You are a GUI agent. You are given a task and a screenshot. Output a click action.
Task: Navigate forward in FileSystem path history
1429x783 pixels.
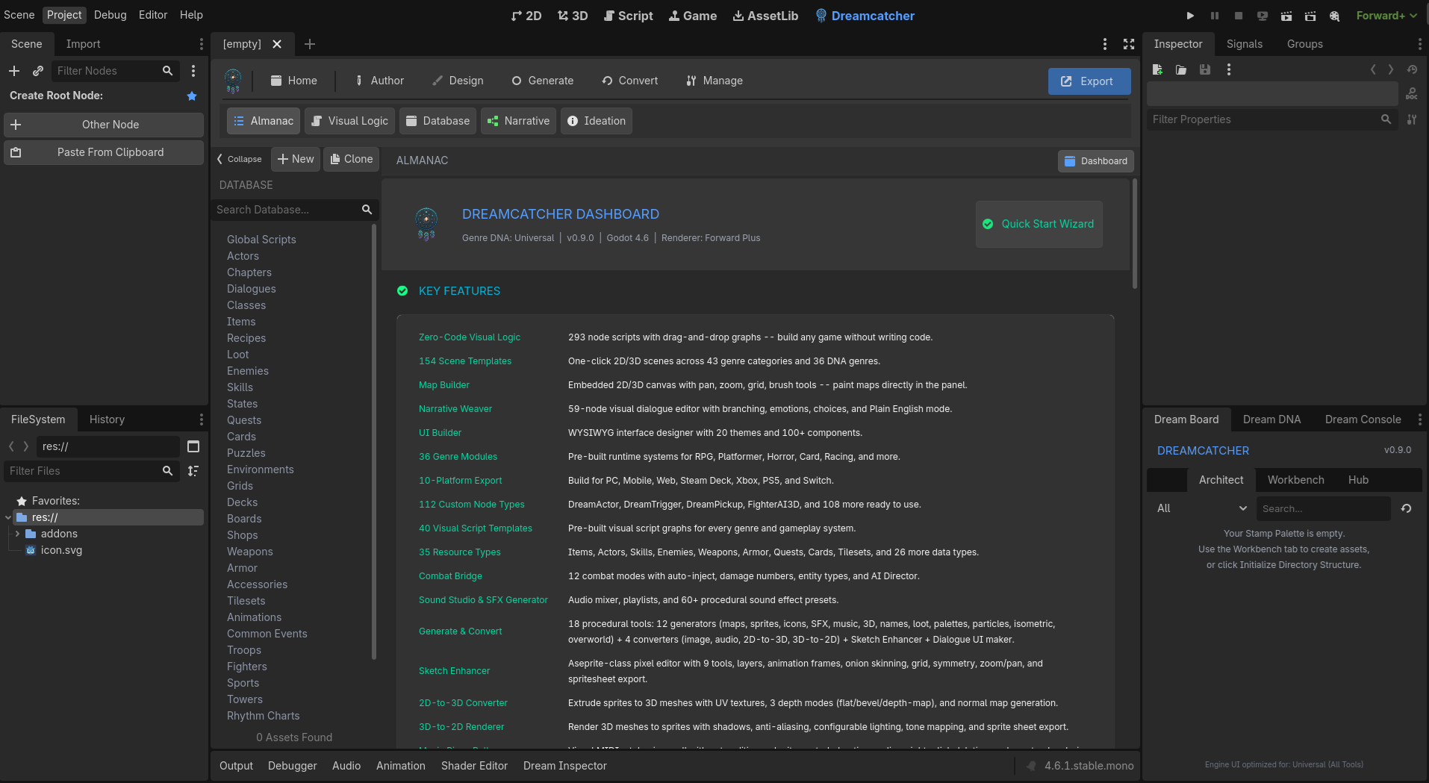point(26,446)
